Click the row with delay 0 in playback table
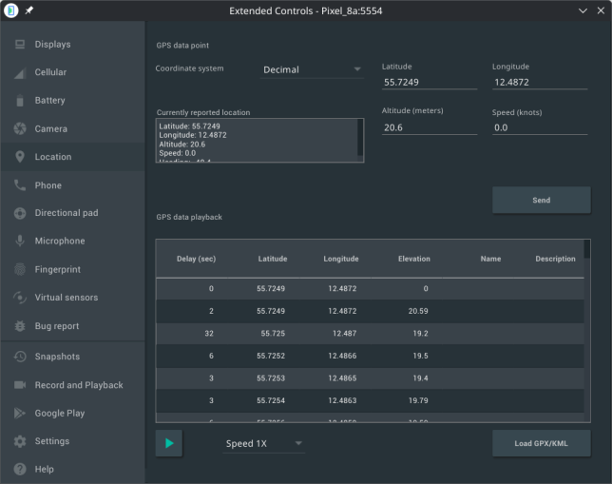 [x=370, y=289]
